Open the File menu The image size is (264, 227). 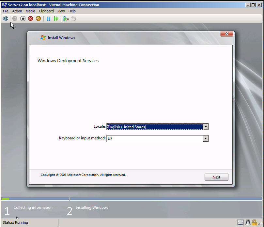pos(6,11)
